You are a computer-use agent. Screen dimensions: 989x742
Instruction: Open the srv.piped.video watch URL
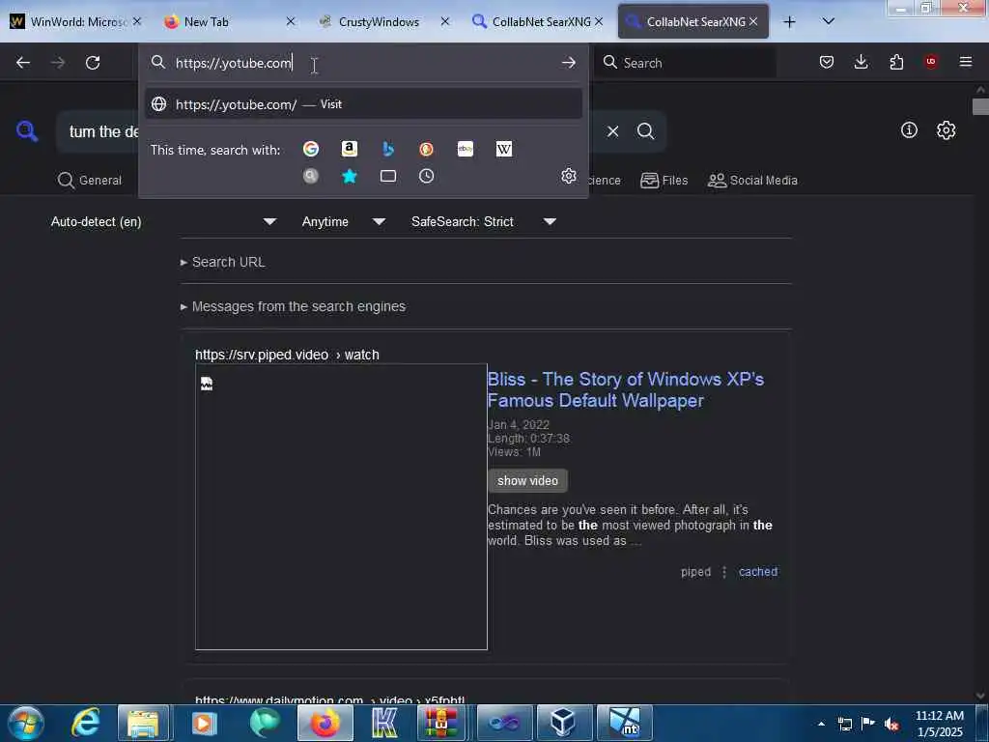tap(287, 355)
